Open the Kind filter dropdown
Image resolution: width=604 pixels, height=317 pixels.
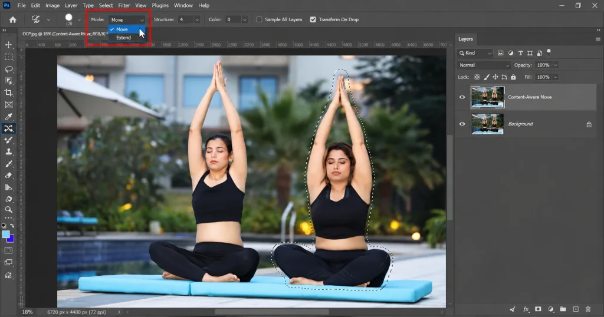[x=475, y=53]
